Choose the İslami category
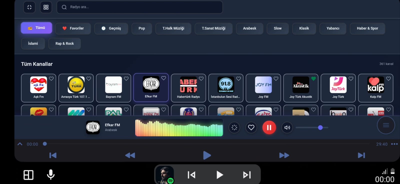The image size is (400, 184). (x=33, y=44)
